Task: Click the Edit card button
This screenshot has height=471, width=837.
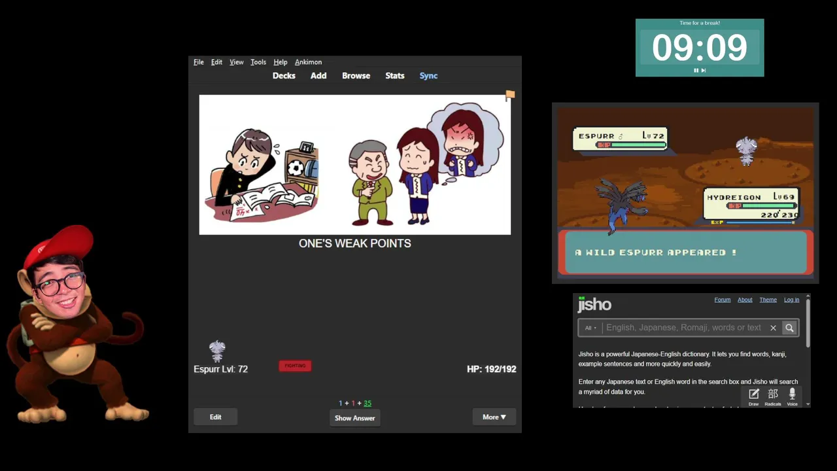Action: [215, 417]
